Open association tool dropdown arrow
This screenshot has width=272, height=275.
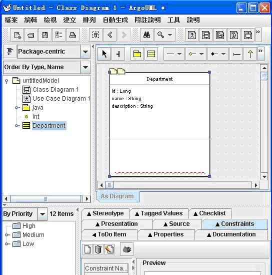coord(179,54)
